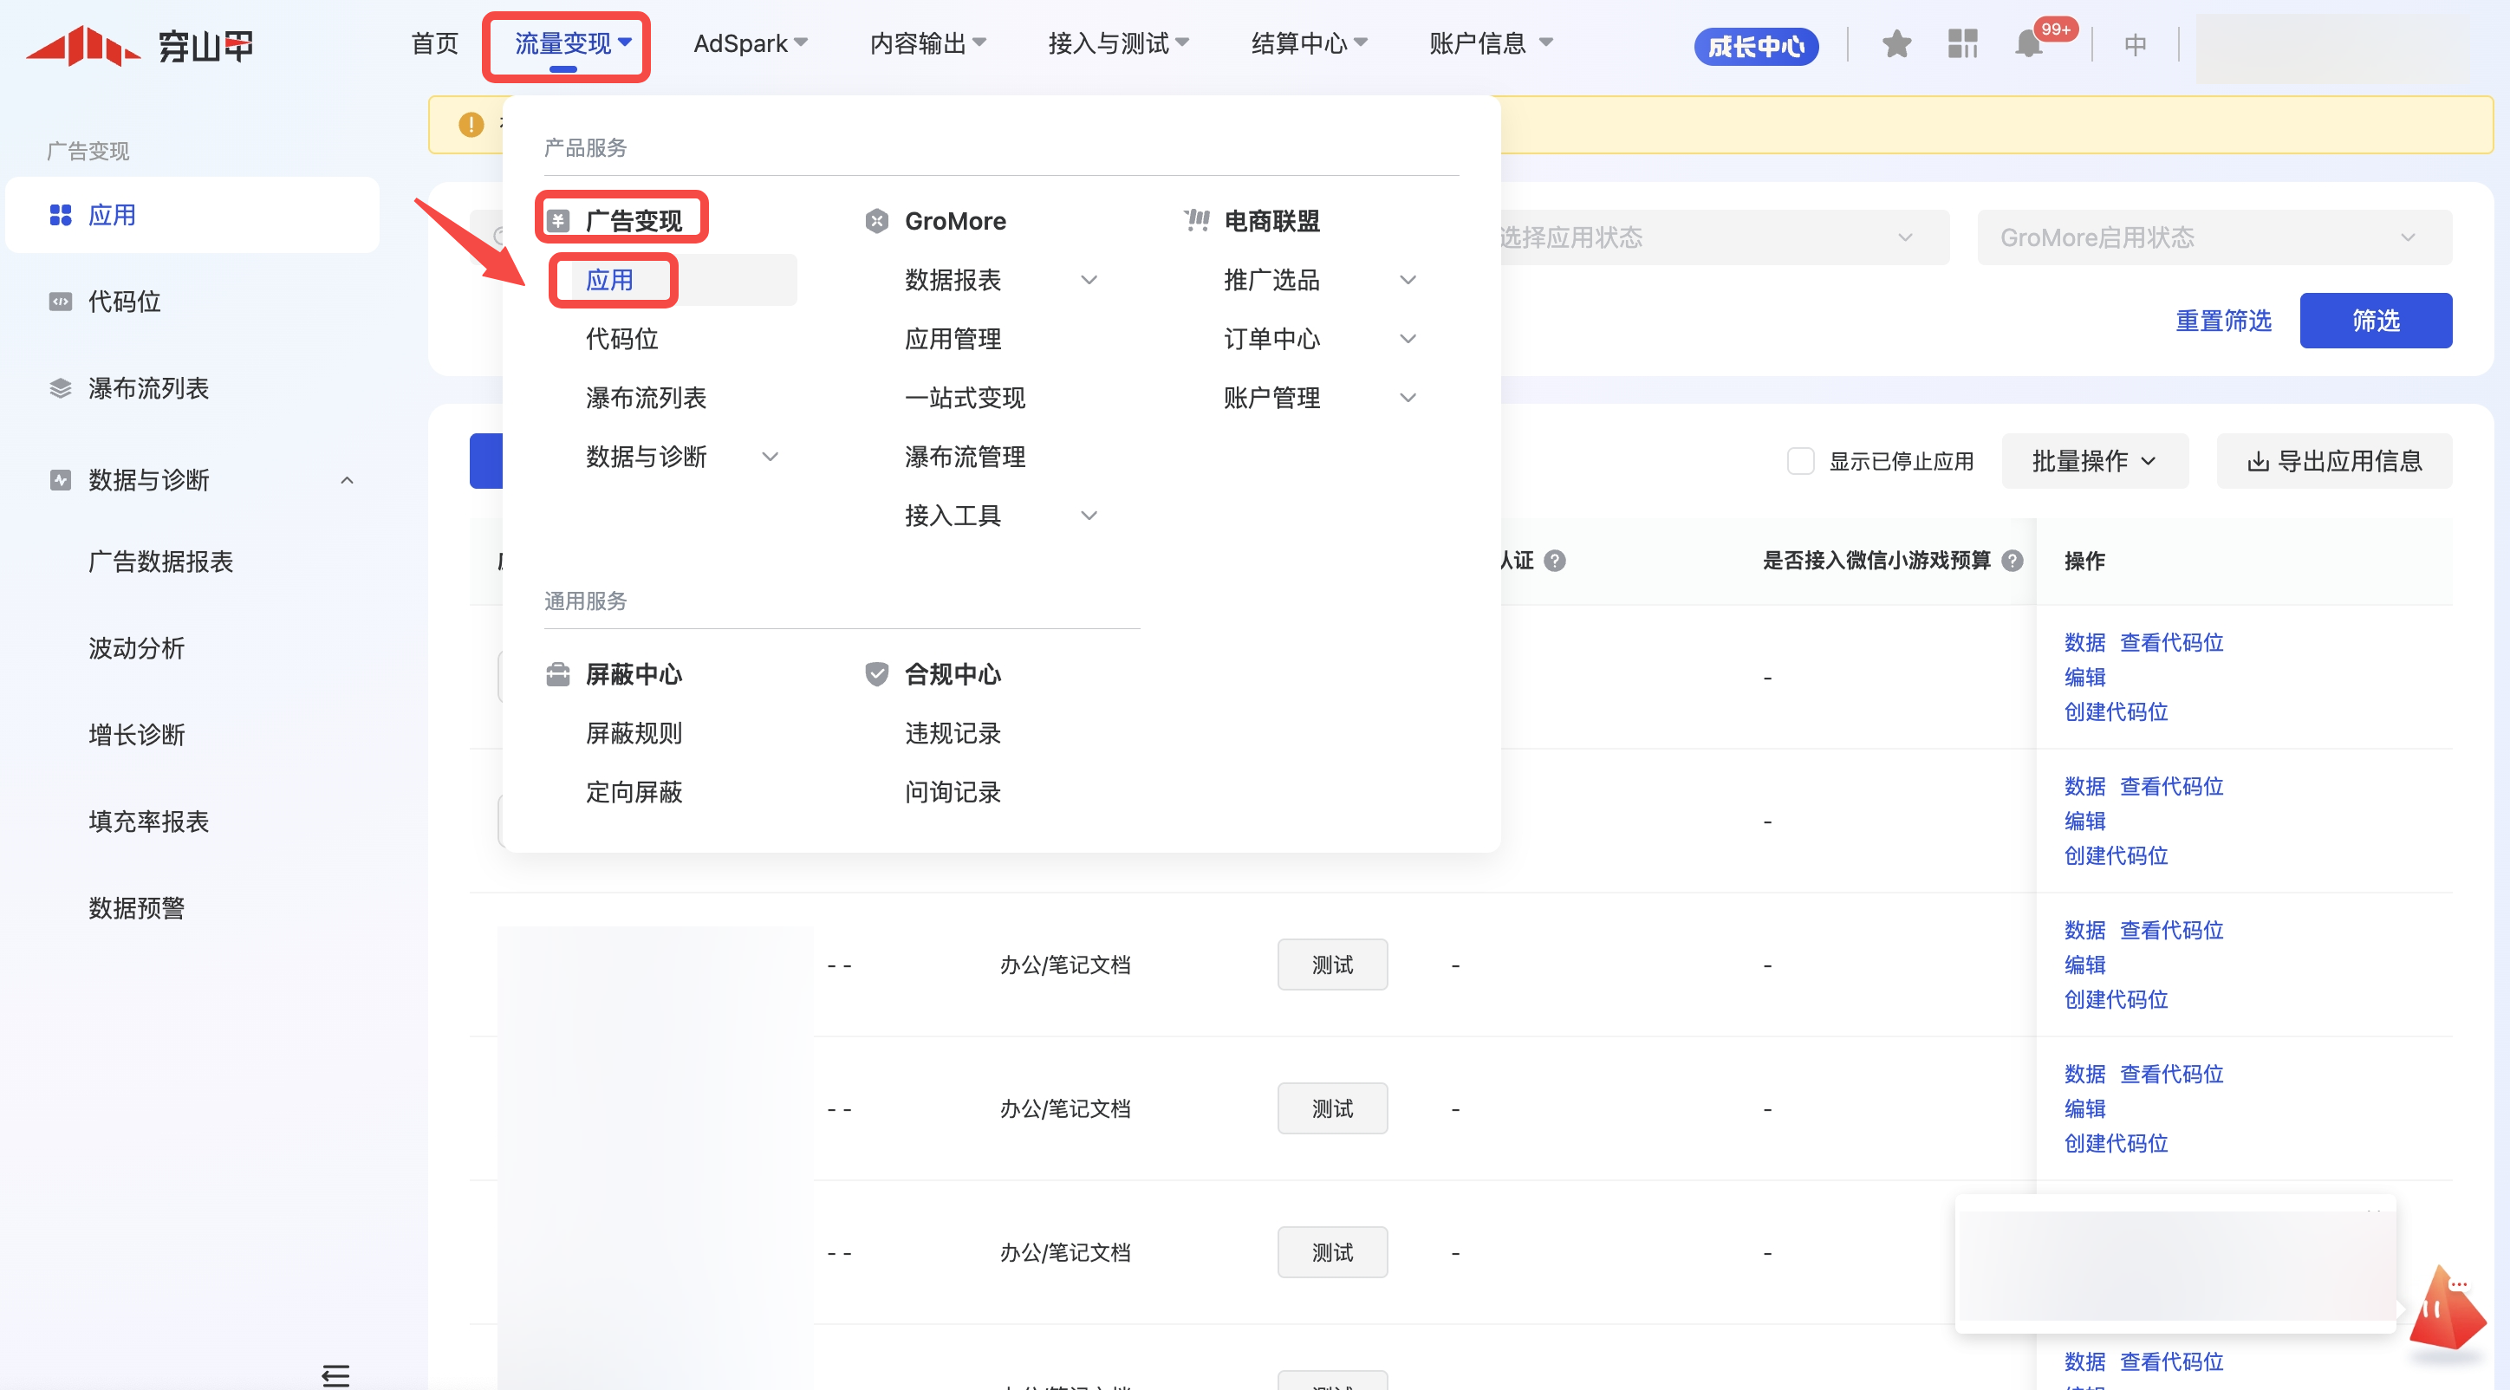
Task: Click the grid apps icon in header
Action: point(1961,45)
